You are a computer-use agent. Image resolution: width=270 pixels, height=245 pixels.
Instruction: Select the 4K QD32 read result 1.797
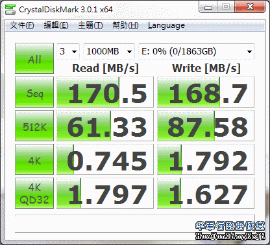pos(105,193)
